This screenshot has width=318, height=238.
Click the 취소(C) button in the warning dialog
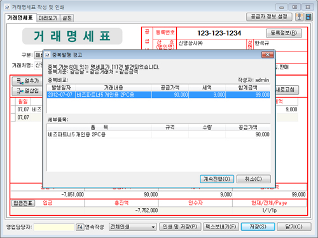(254, 179)
